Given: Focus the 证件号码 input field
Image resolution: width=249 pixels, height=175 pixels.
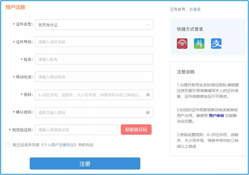Looking at the screenshot, I should point(94,42).
